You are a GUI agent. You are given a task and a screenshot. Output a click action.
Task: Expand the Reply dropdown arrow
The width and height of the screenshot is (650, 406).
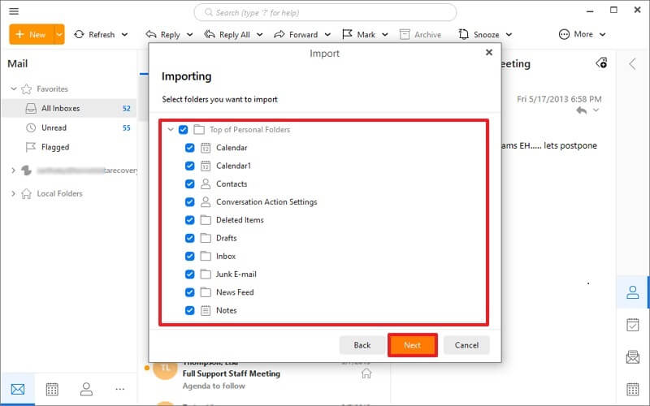[x=189, y=35]
